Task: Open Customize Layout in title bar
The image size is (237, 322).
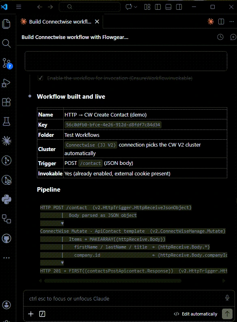Action: (x=147, y=7)
